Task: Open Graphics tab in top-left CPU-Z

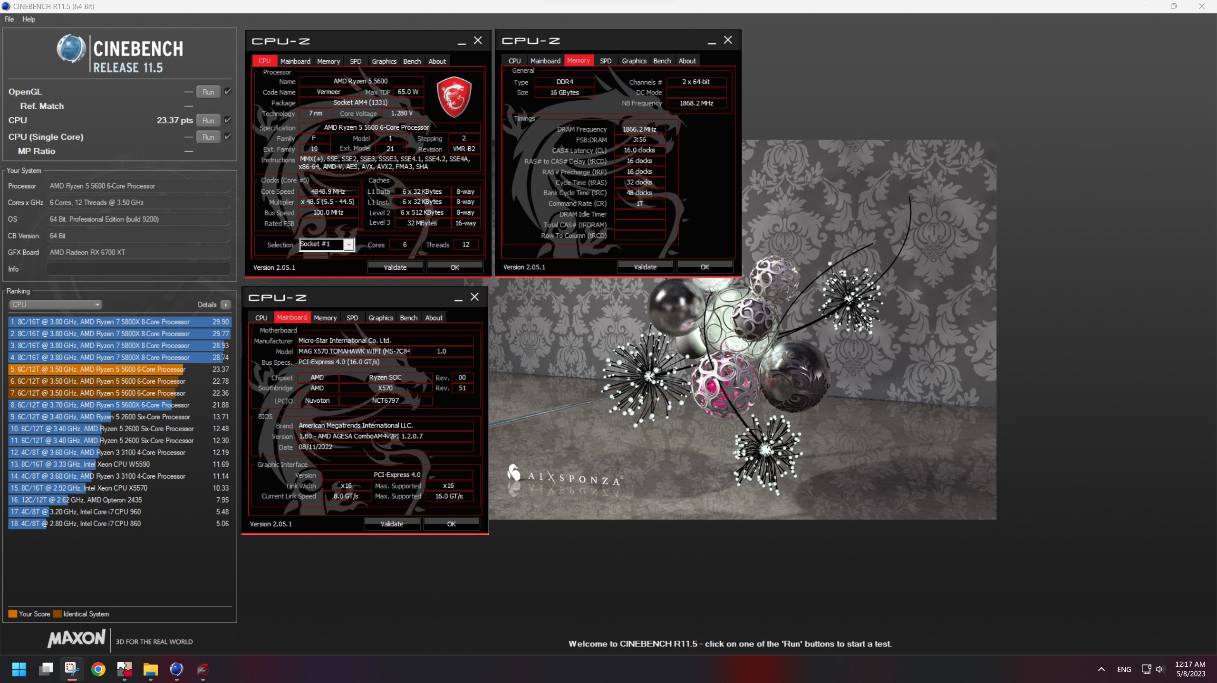Action: [x=384, y=61]
